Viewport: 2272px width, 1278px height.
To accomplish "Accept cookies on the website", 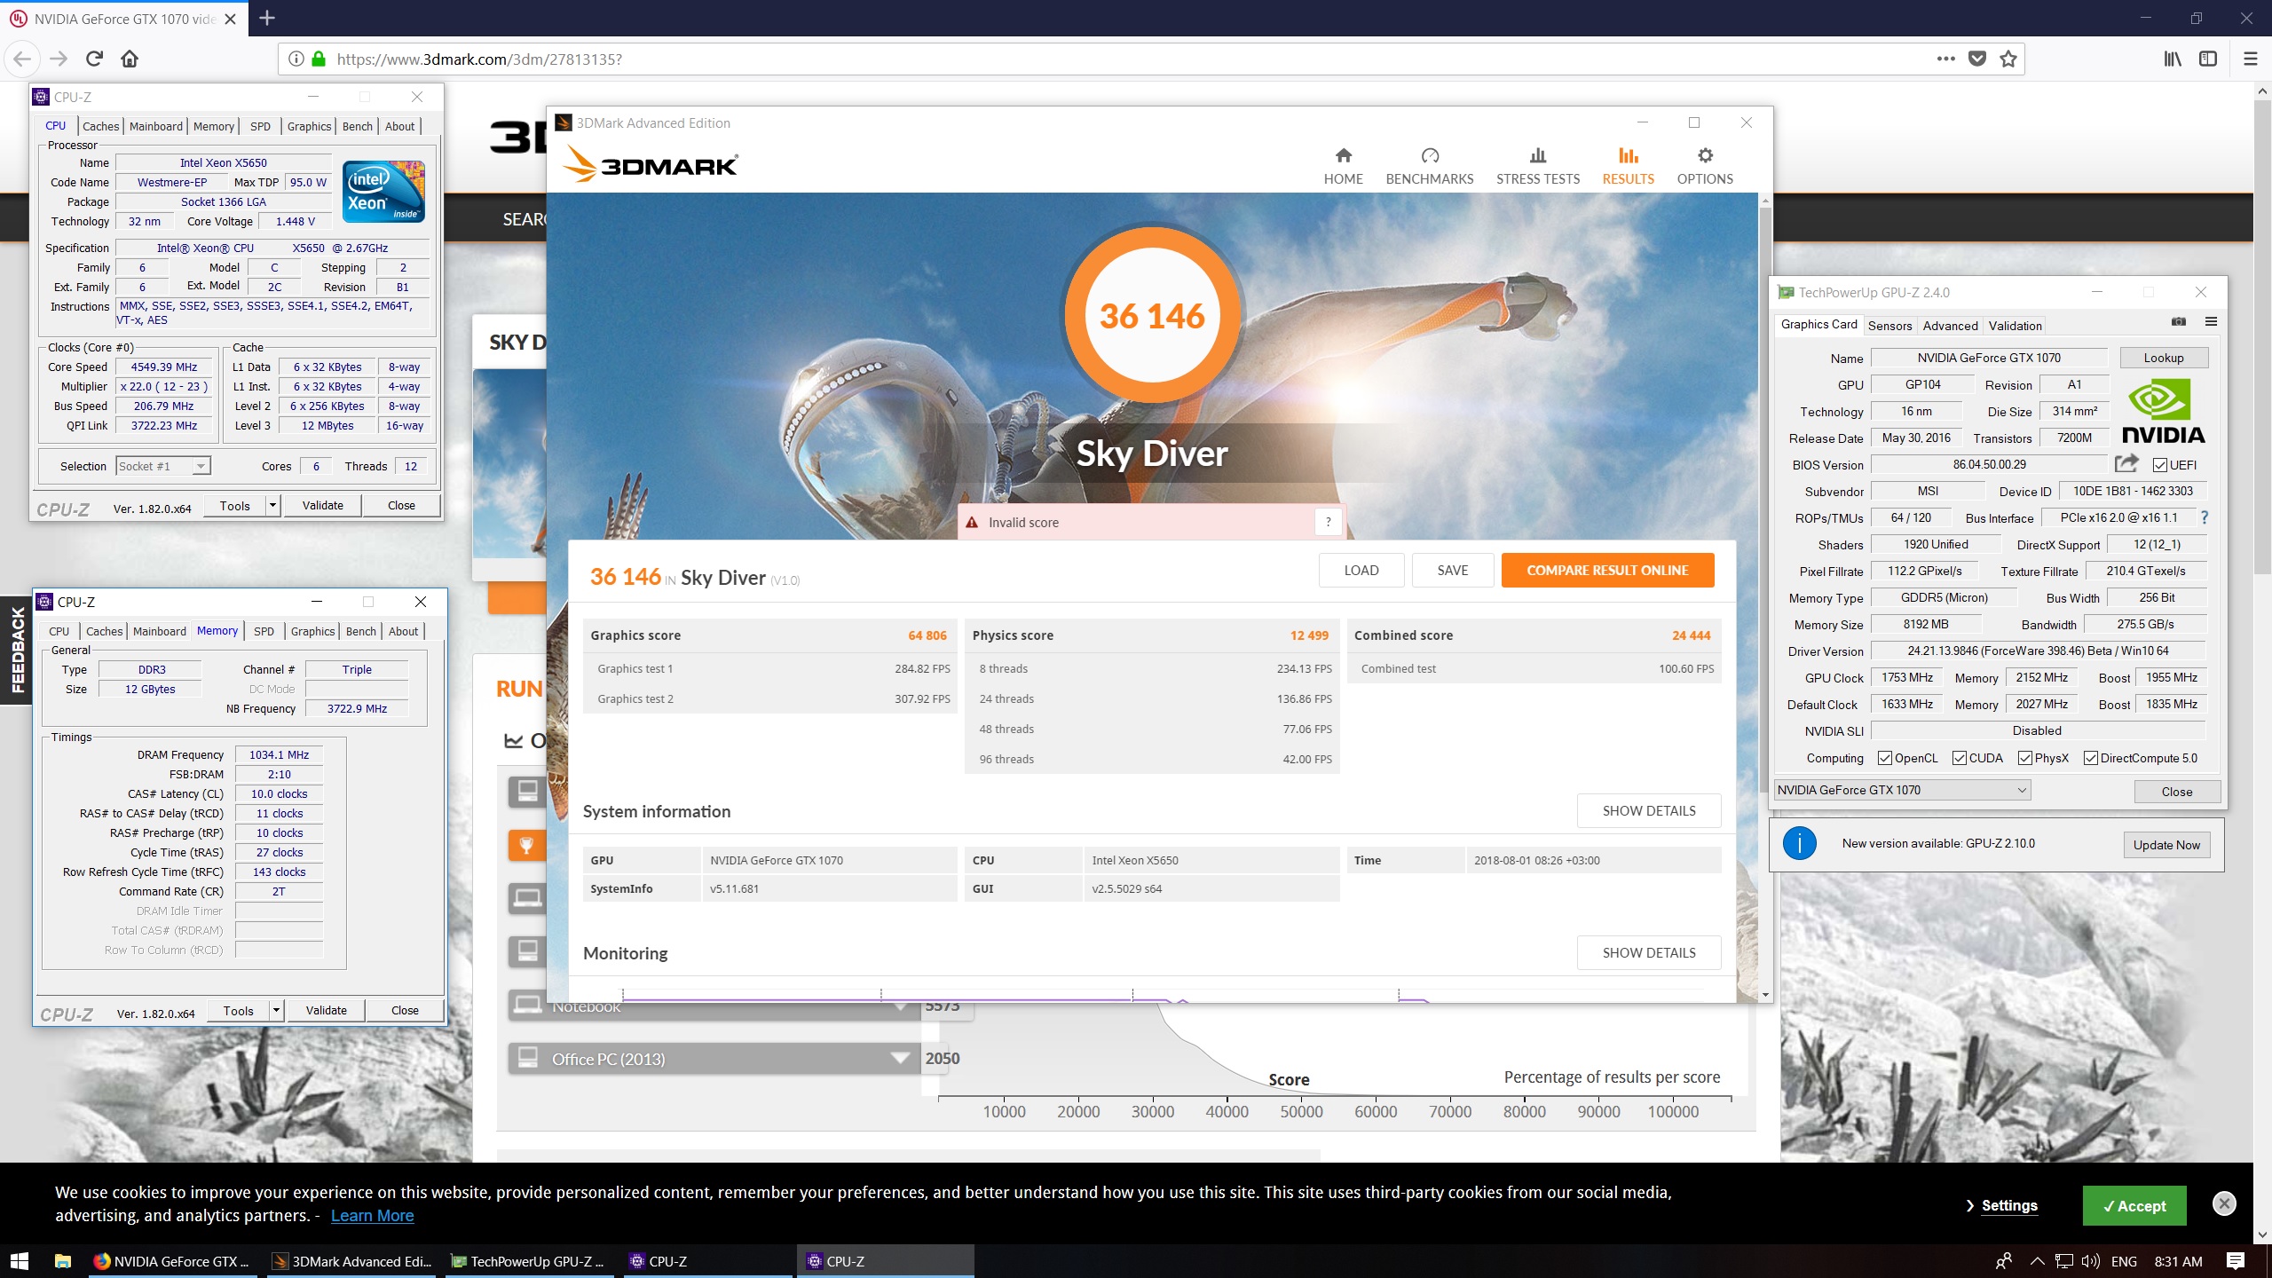I will [x=2134, y=1205].
